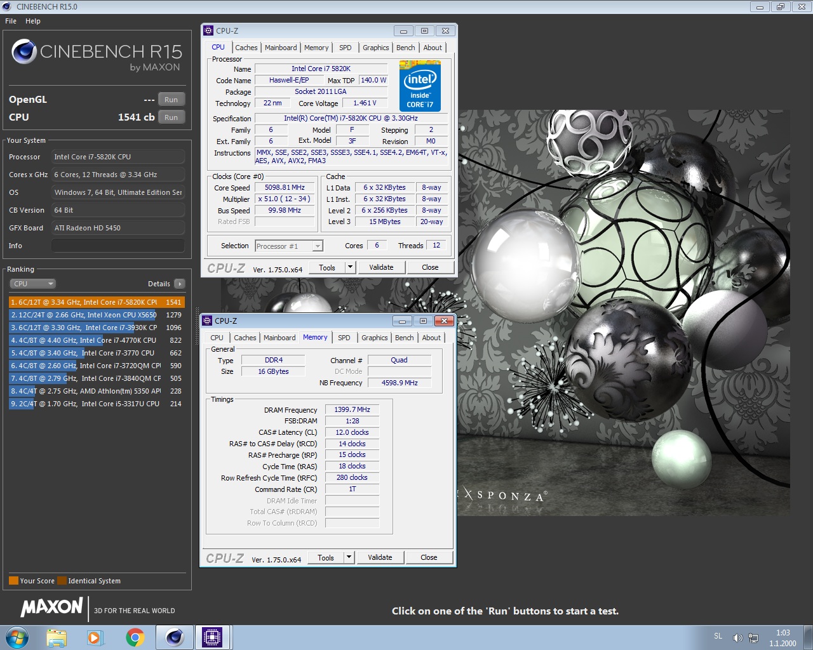The image size is (813, 650).
Task: Click the Info input field
Action: [x=118, y=246]
